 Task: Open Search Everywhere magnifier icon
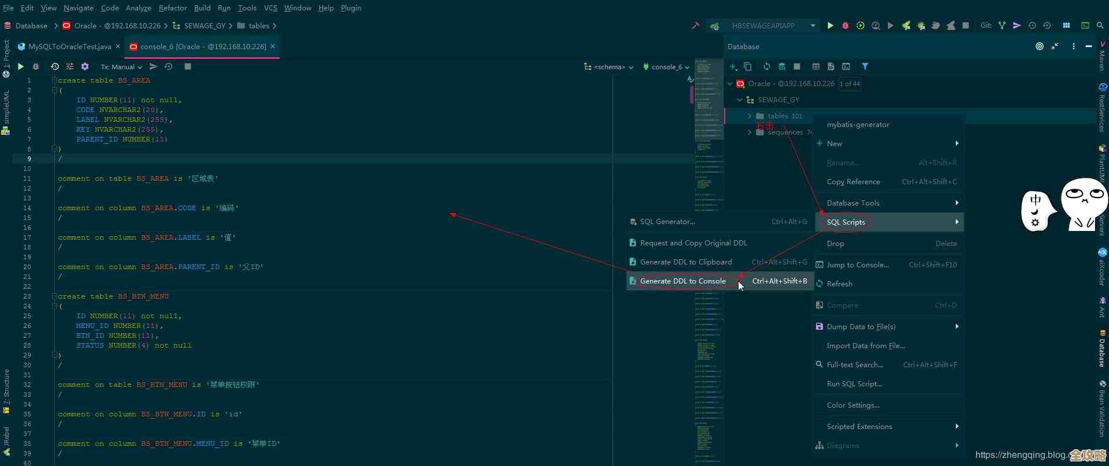coord(1100,25)
